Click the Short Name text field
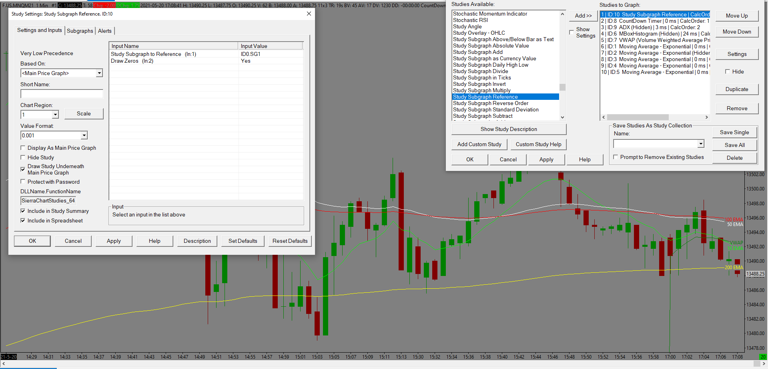 (62, 94)
